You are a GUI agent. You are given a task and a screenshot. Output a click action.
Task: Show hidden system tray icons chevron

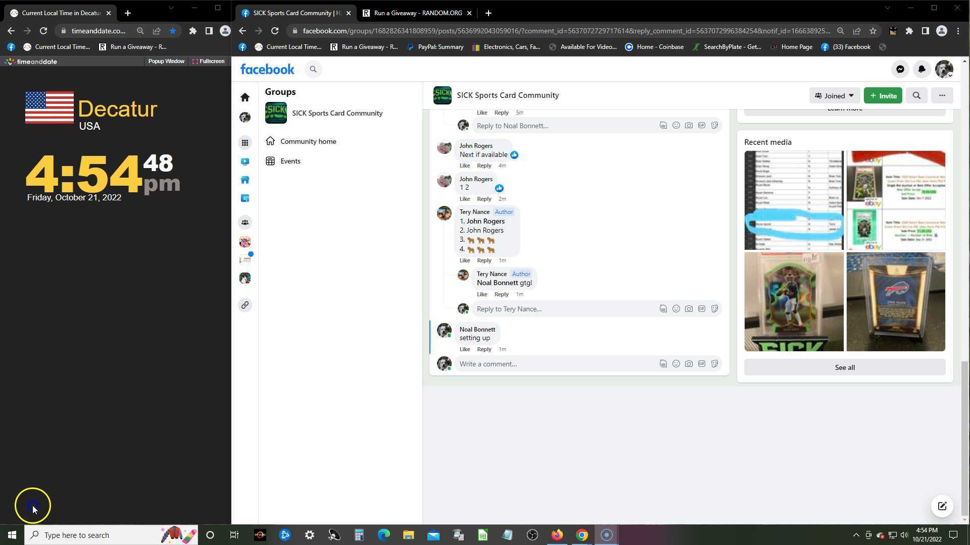click(856, 535)
